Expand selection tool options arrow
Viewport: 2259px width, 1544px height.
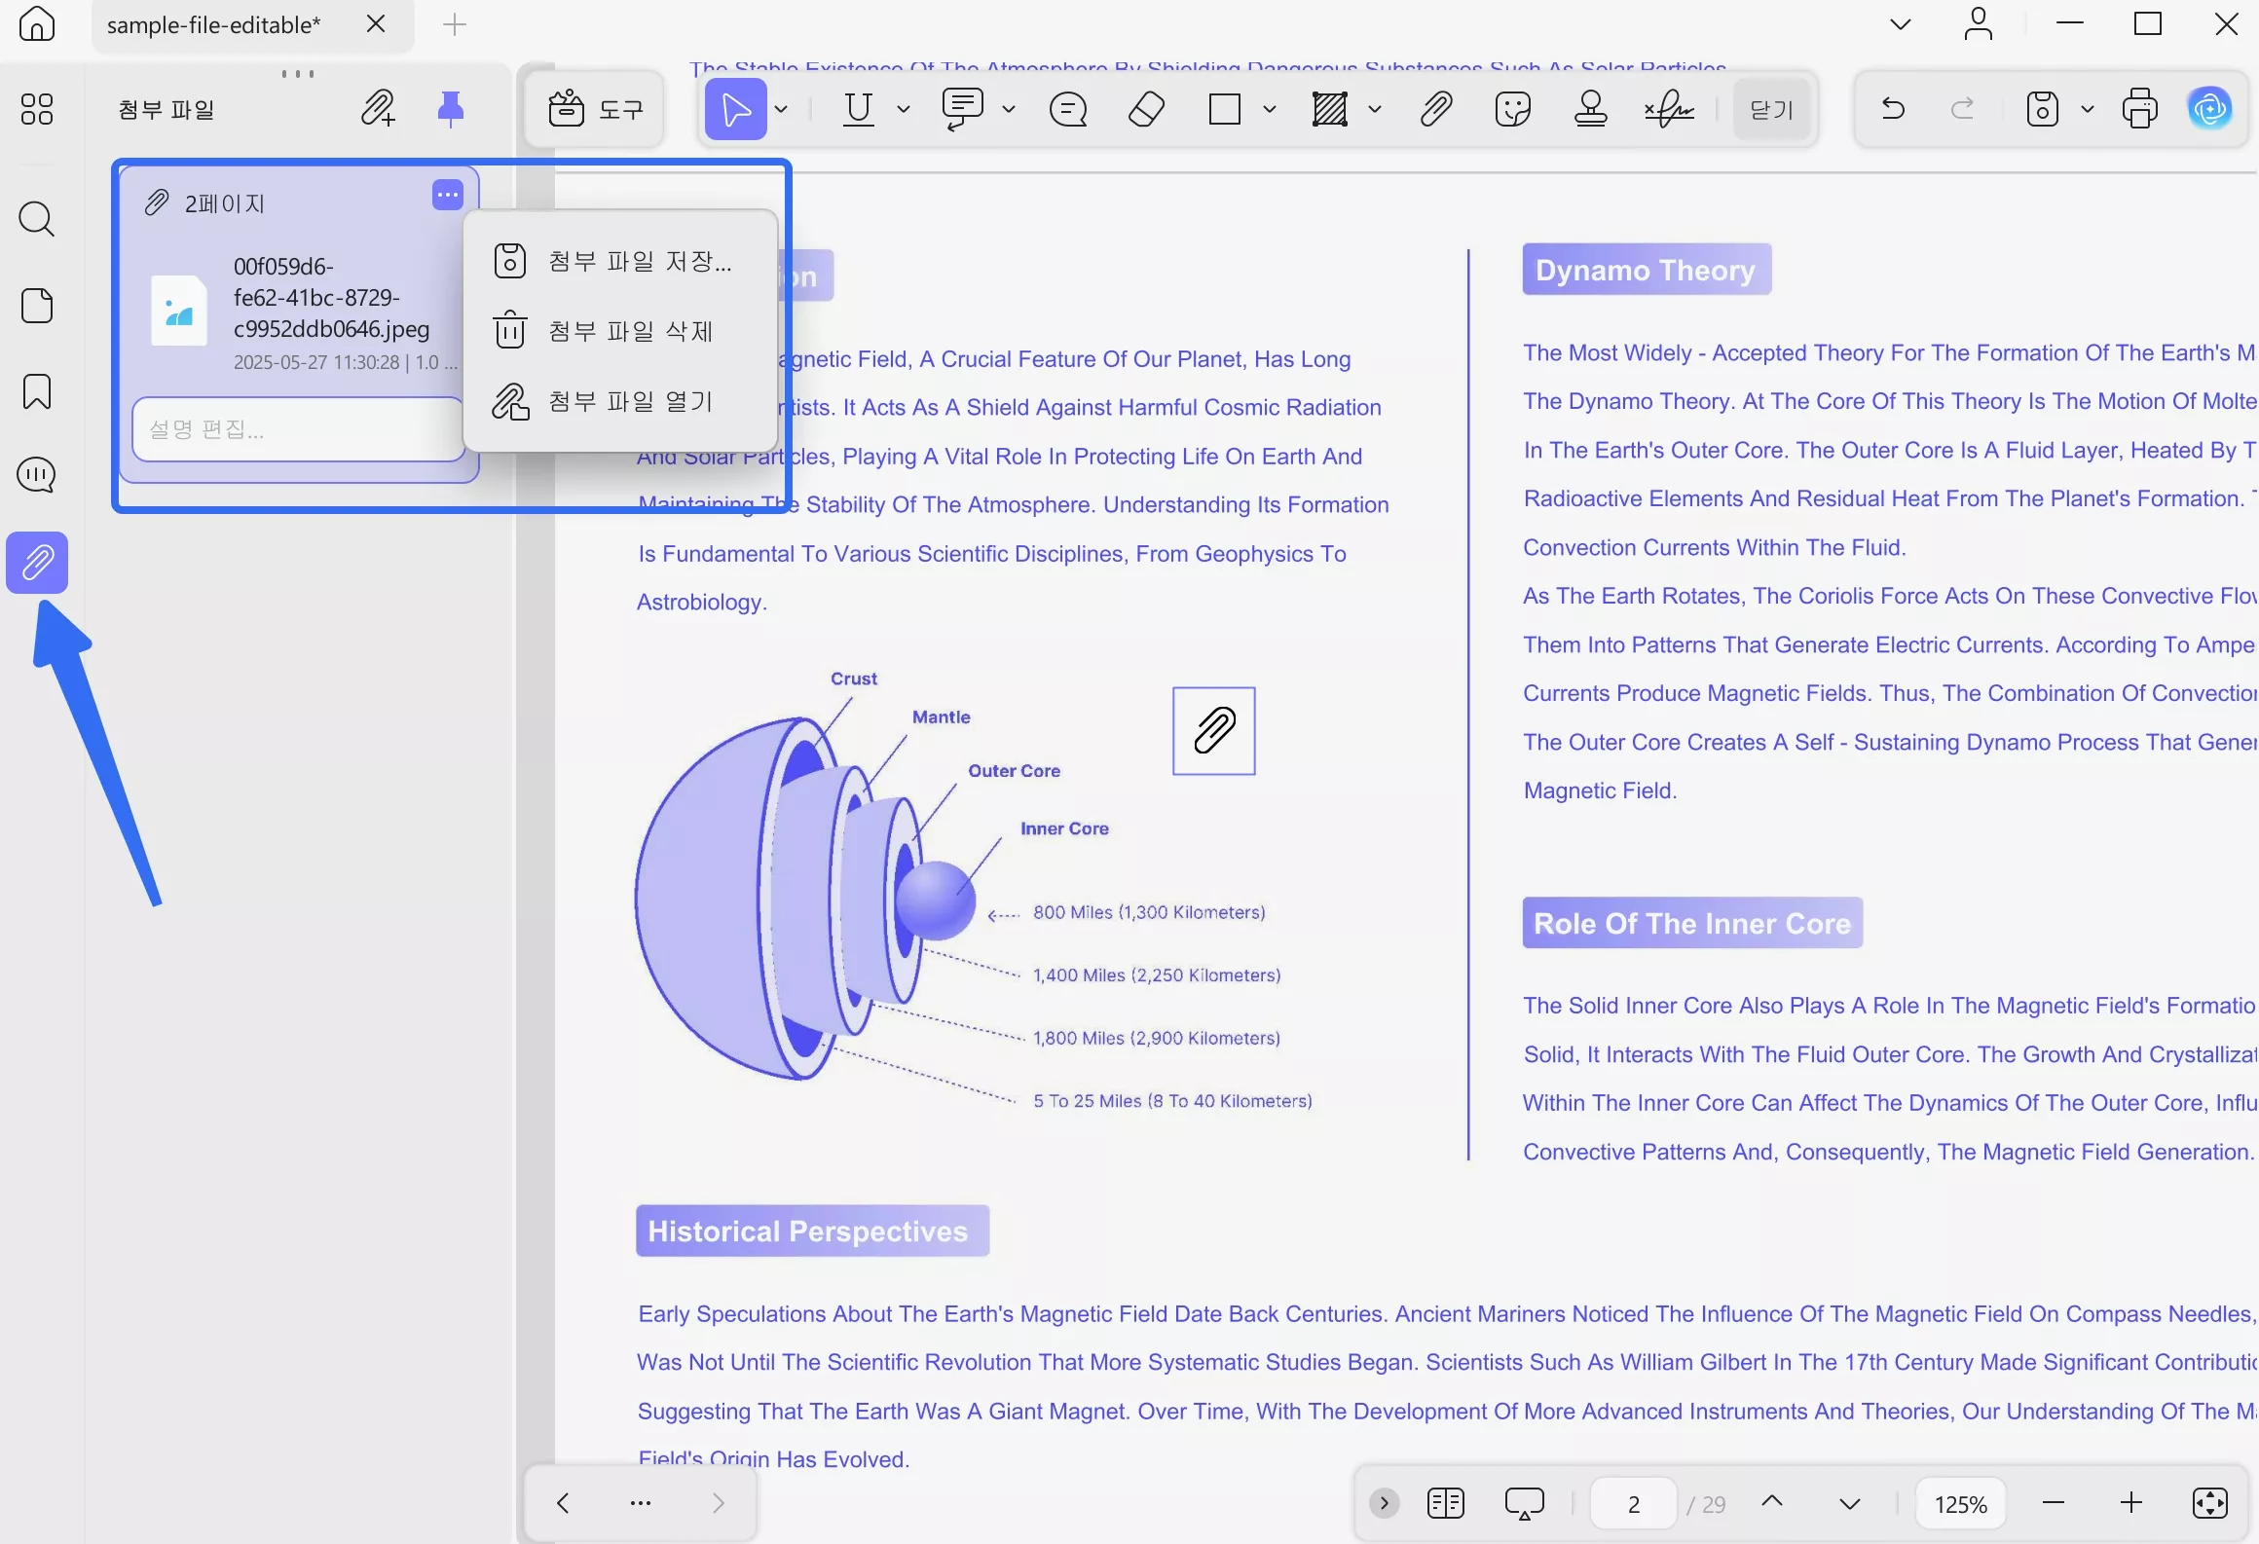[x=781, y=109]
